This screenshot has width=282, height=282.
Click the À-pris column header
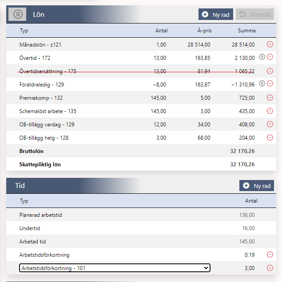204,31
